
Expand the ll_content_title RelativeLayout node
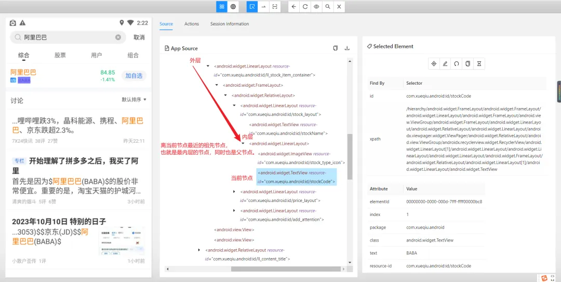[x=199, y=249]
